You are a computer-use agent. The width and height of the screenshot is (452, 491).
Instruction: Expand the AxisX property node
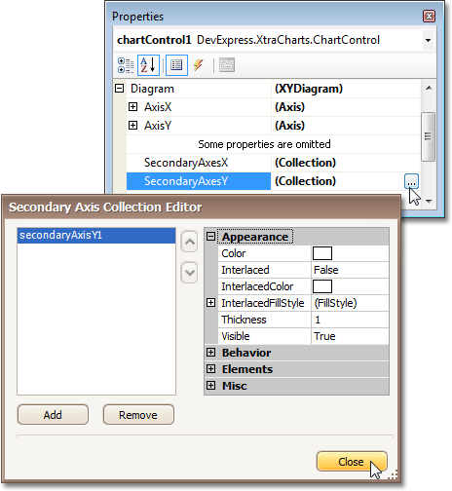(x=132, y=107)
